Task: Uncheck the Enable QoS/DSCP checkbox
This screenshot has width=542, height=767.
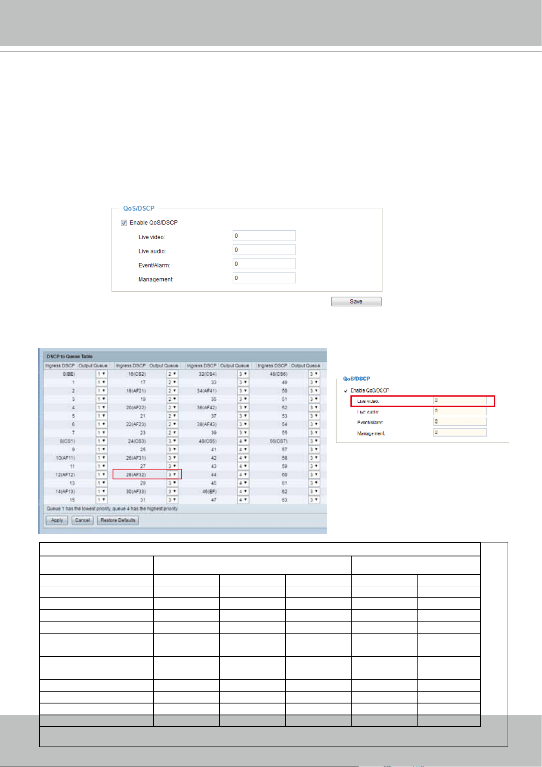Action: [124, 223]
